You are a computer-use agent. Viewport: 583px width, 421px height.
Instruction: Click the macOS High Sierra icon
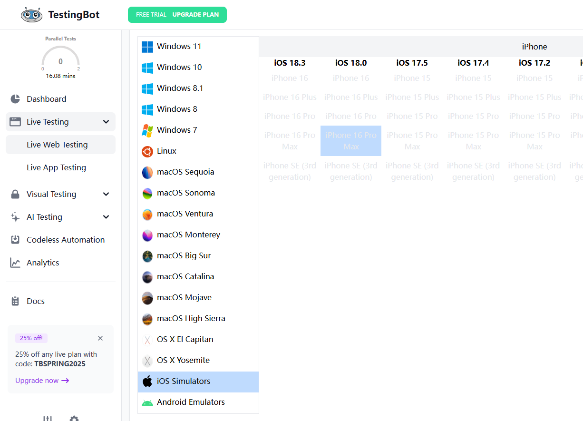click(x=147, y=319)
